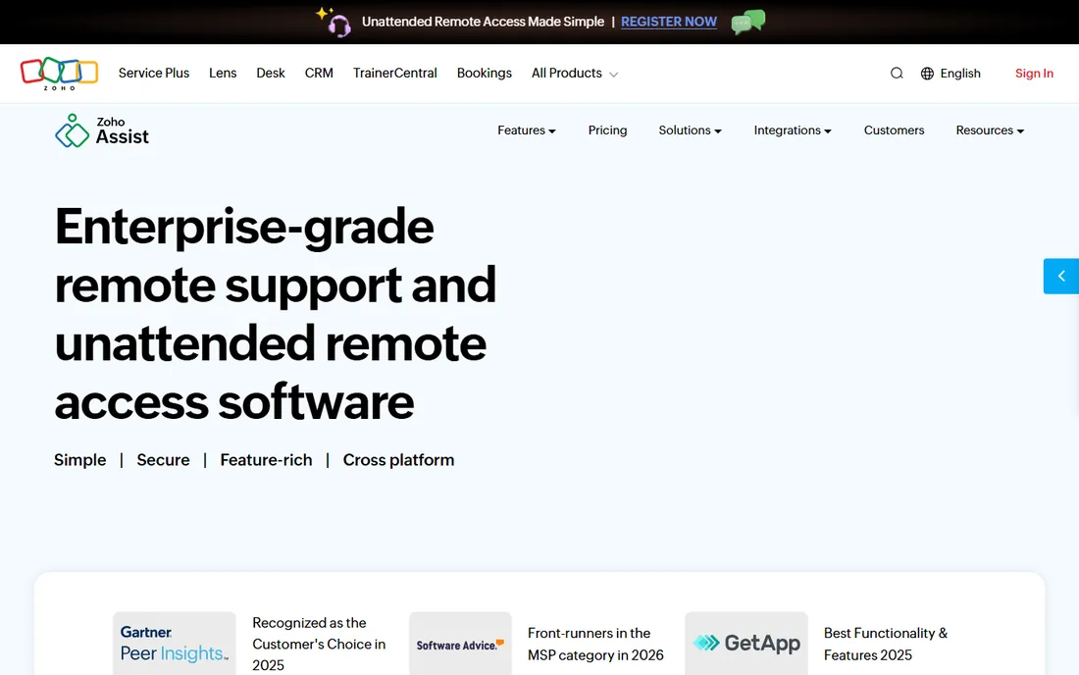Click 'Unattended Remote Access Made Simple' text
This screenshot has width=1079, height=675.
(x=483, y=22)
